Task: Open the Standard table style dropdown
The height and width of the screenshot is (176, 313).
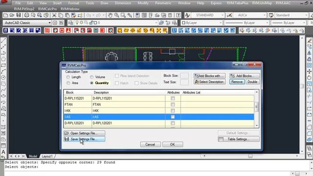Action: point(306,15)
